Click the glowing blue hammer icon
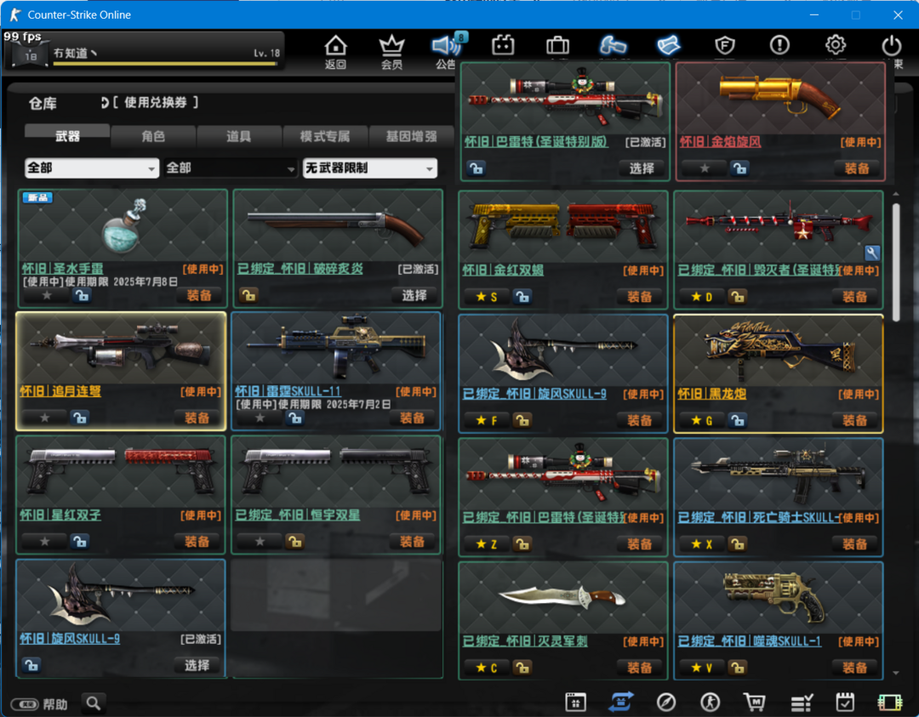Viewport: 919px width, 717px height. coord(613,45)
